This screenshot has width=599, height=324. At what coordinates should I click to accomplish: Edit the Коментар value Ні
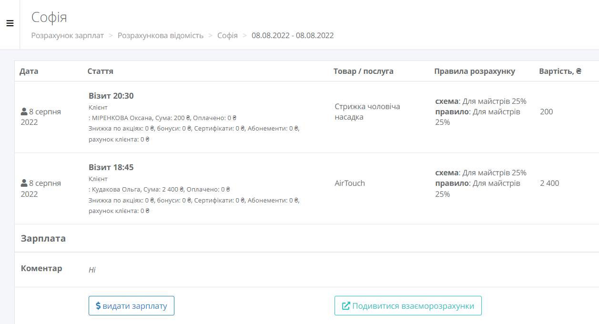click(x=92, y=270)
